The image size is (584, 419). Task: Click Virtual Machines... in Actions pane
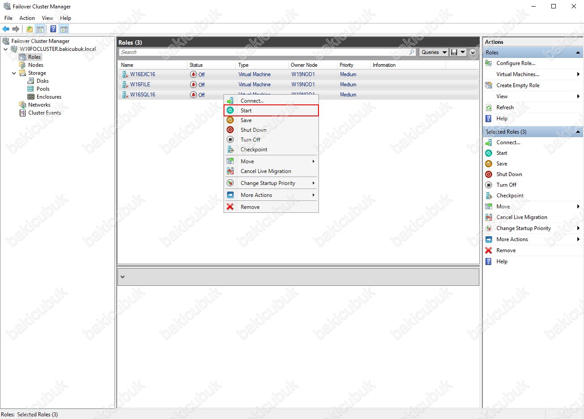518,74
